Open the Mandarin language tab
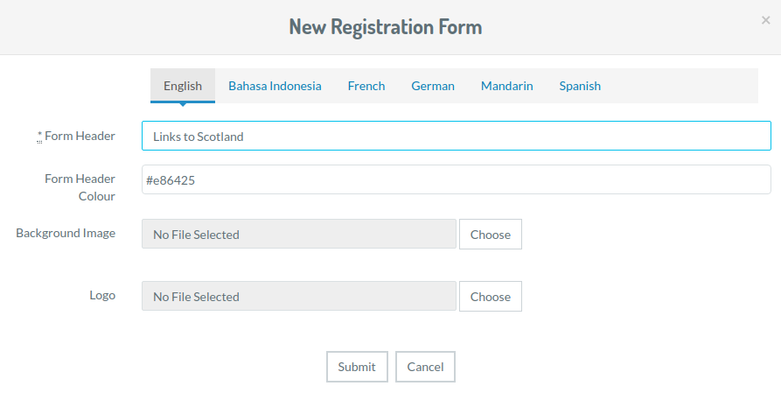 tap(506, 86)
